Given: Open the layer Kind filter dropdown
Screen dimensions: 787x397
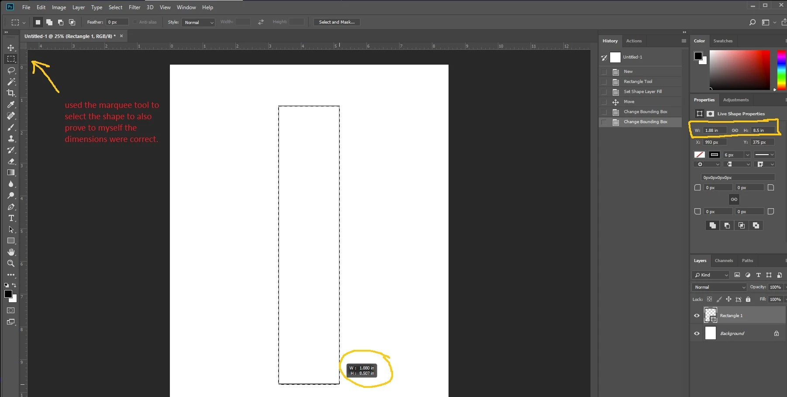Looking at the screenshot, I should (711, 275).
